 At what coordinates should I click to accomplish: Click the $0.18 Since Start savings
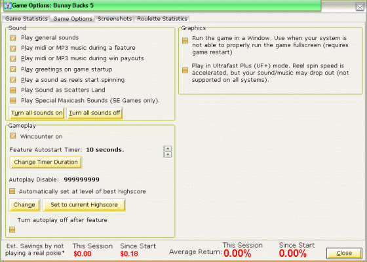click(129, 254)
